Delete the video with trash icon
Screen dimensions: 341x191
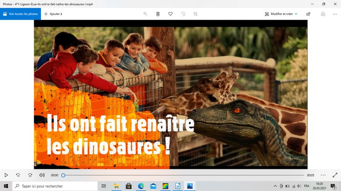pyautogui.click(x=158, y=14)
